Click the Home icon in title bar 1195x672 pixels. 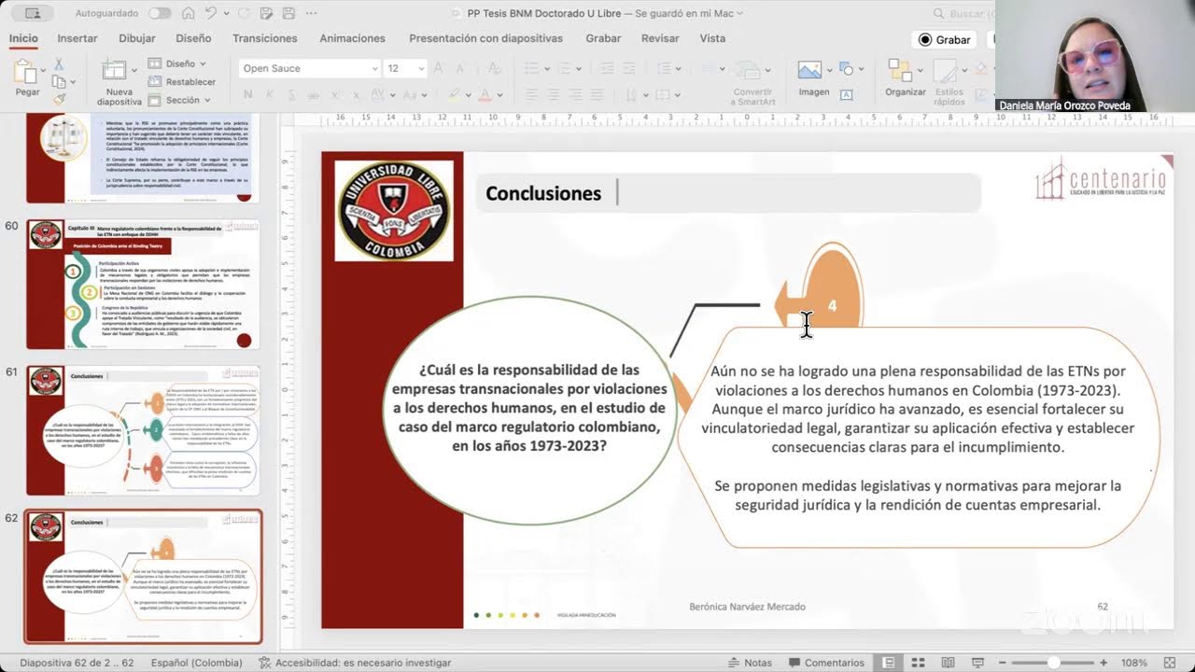[189, 13]
